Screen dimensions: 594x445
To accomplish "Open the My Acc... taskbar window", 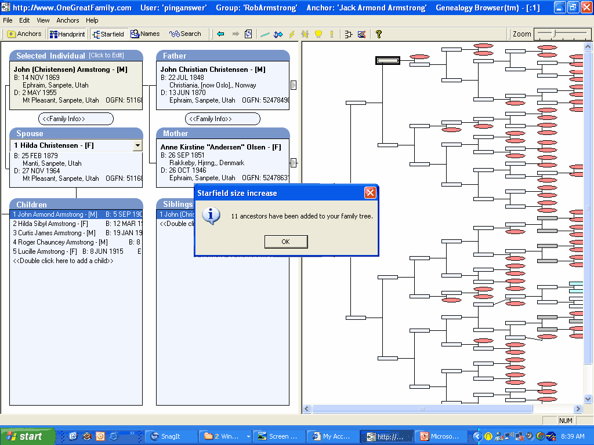I will click(x=332, y=436).
